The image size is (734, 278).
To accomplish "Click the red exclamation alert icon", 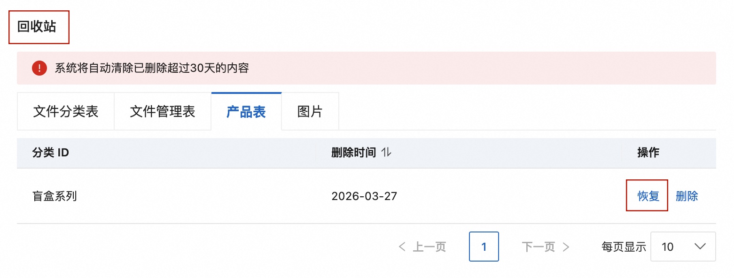I will (x=39, y=68).
